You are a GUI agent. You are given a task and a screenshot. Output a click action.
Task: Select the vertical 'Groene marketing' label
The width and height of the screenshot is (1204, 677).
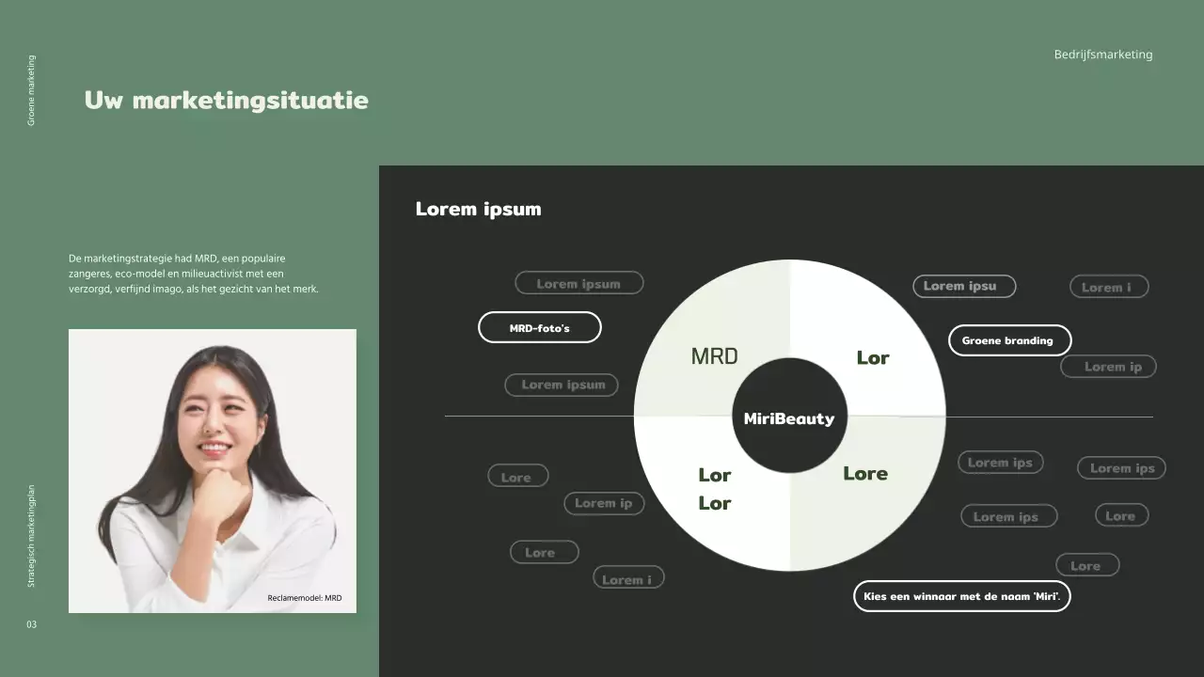coord(31,90)
